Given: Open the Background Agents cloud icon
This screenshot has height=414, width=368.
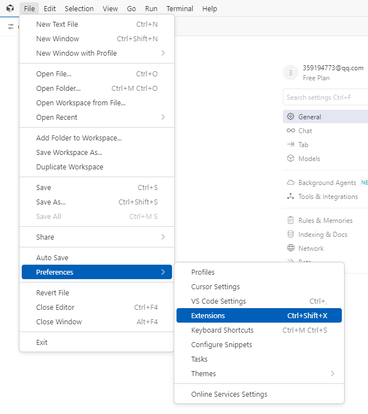Looking at the screenshot, I should click(291, 183).
